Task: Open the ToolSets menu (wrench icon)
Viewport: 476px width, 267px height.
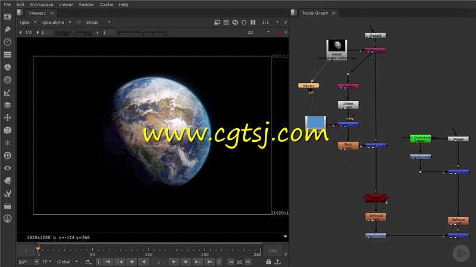Action: [8, 193]
